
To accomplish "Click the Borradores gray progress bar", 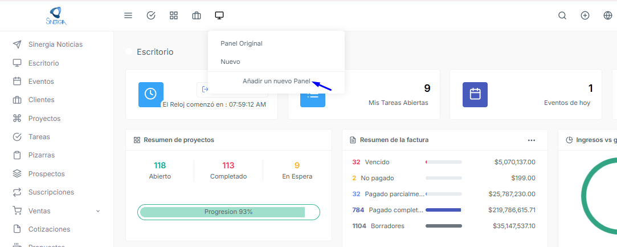I will [443, 226].
